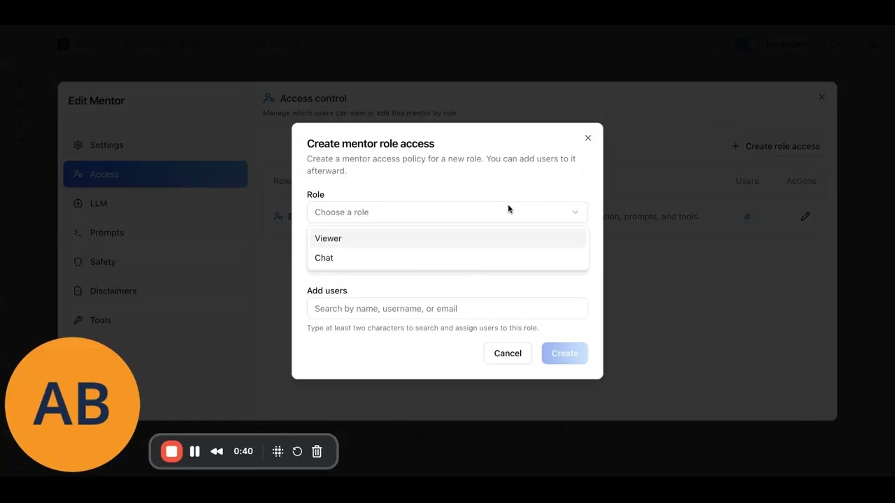Select the Chat role option
The height and width of the screenshot is (503, 895).
click(447, 258)
